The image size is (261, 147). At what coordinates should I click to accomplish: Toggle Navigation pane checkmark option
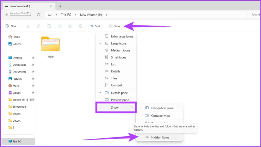(x=159, y=108)
